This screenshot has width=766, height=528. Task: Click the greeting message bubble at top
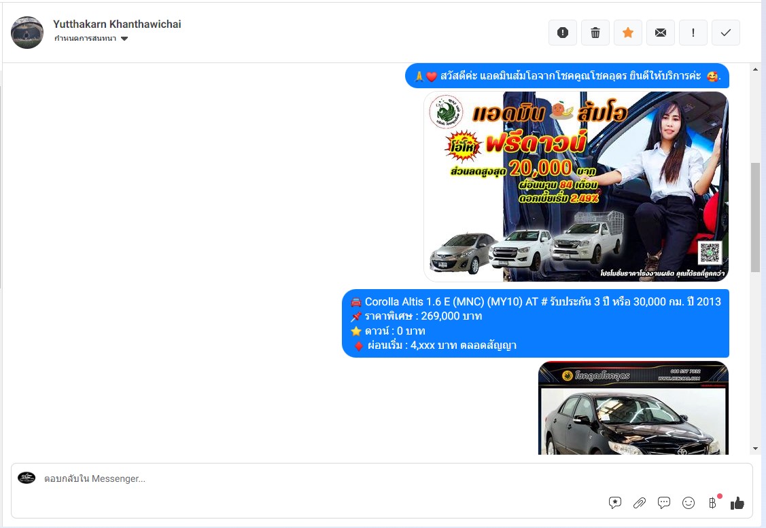(567, 76)
